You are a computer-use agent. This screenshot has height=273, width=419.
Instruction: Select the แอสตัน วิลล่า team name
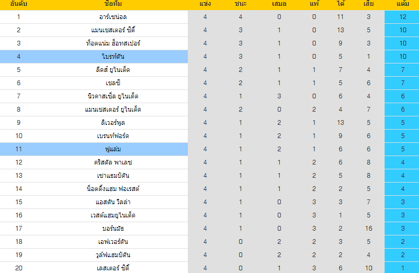[x=113, y=202]
